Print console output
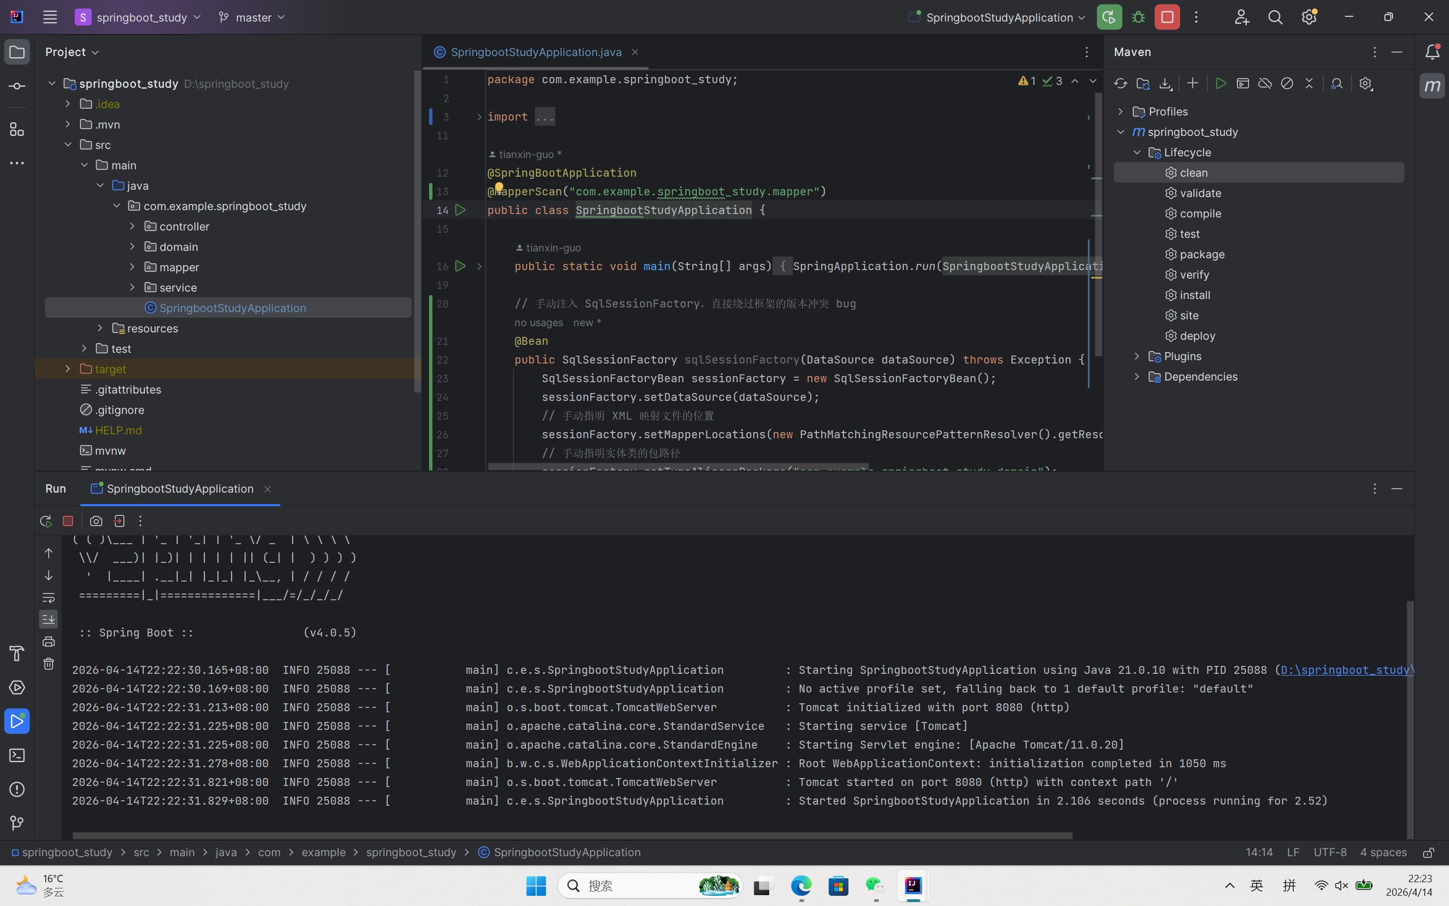Viewport: 1449px width, 906px height. [x=49, y=642]
